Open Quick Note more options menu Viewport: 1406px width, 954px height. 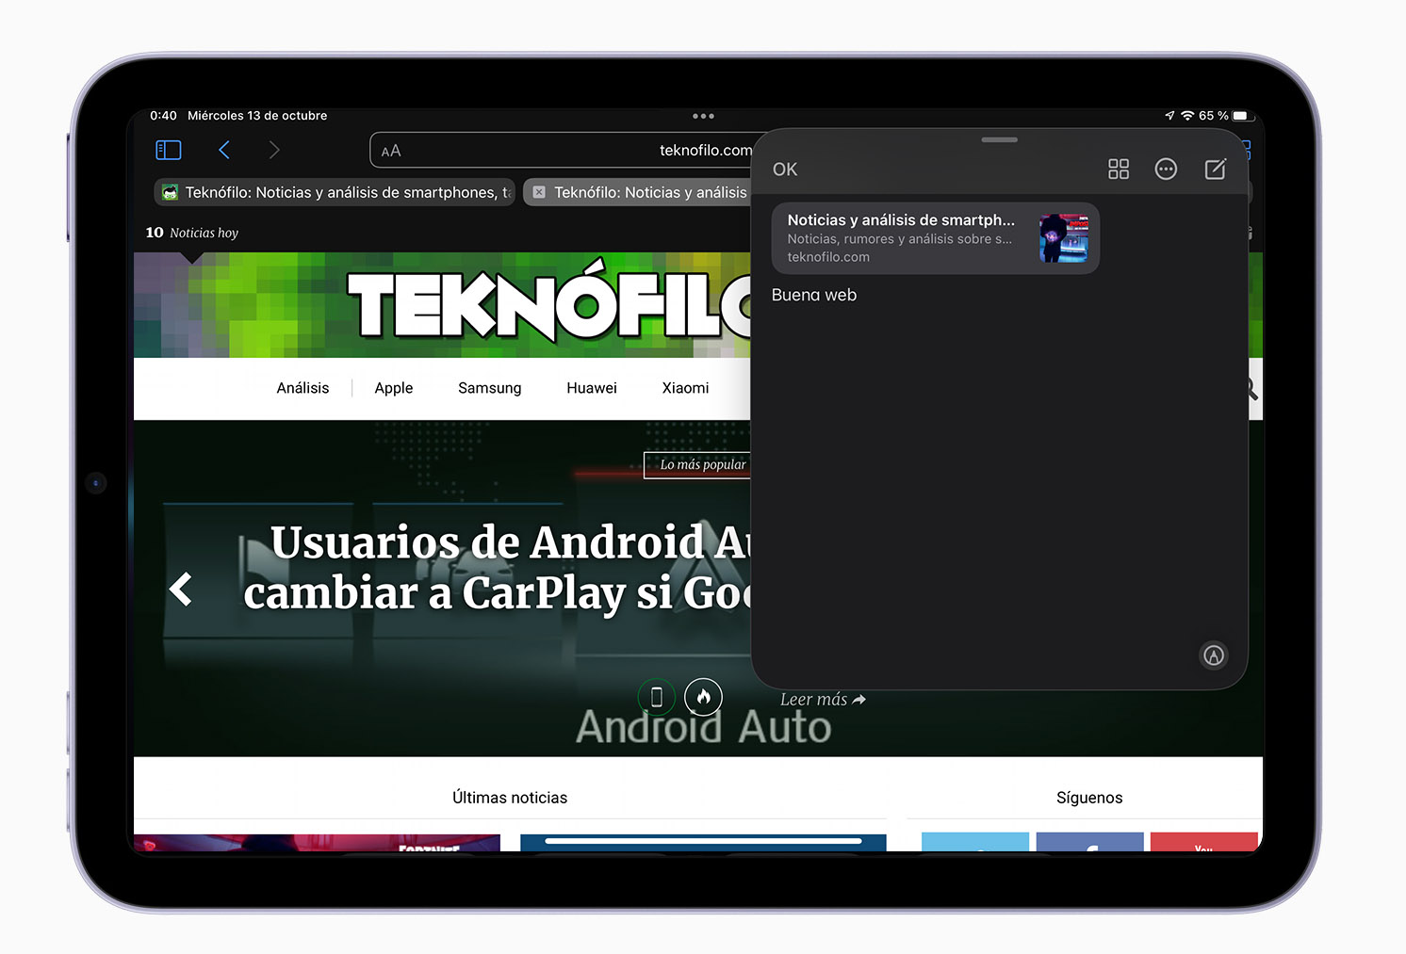pyautogui.click(x=1166, y=169)
